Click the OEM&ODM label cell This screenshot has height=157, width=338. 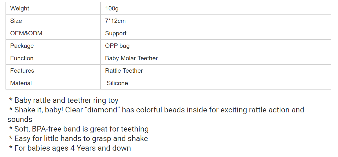[x=53, y=33]
